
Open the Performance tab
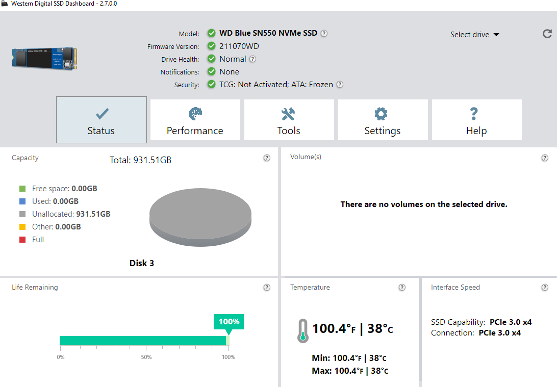click(x=195, y=120)
